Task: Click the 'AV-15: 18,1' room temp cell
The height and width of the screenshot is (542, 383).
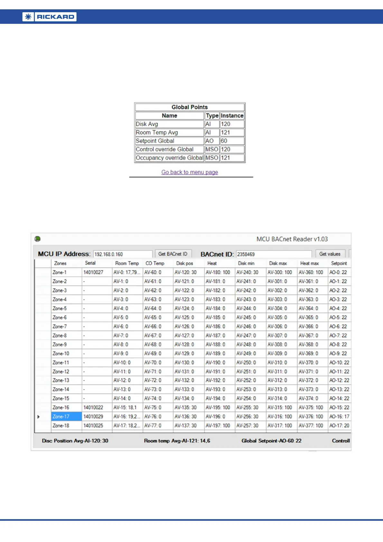Action: pyautogui.click(x=127, y=407)
